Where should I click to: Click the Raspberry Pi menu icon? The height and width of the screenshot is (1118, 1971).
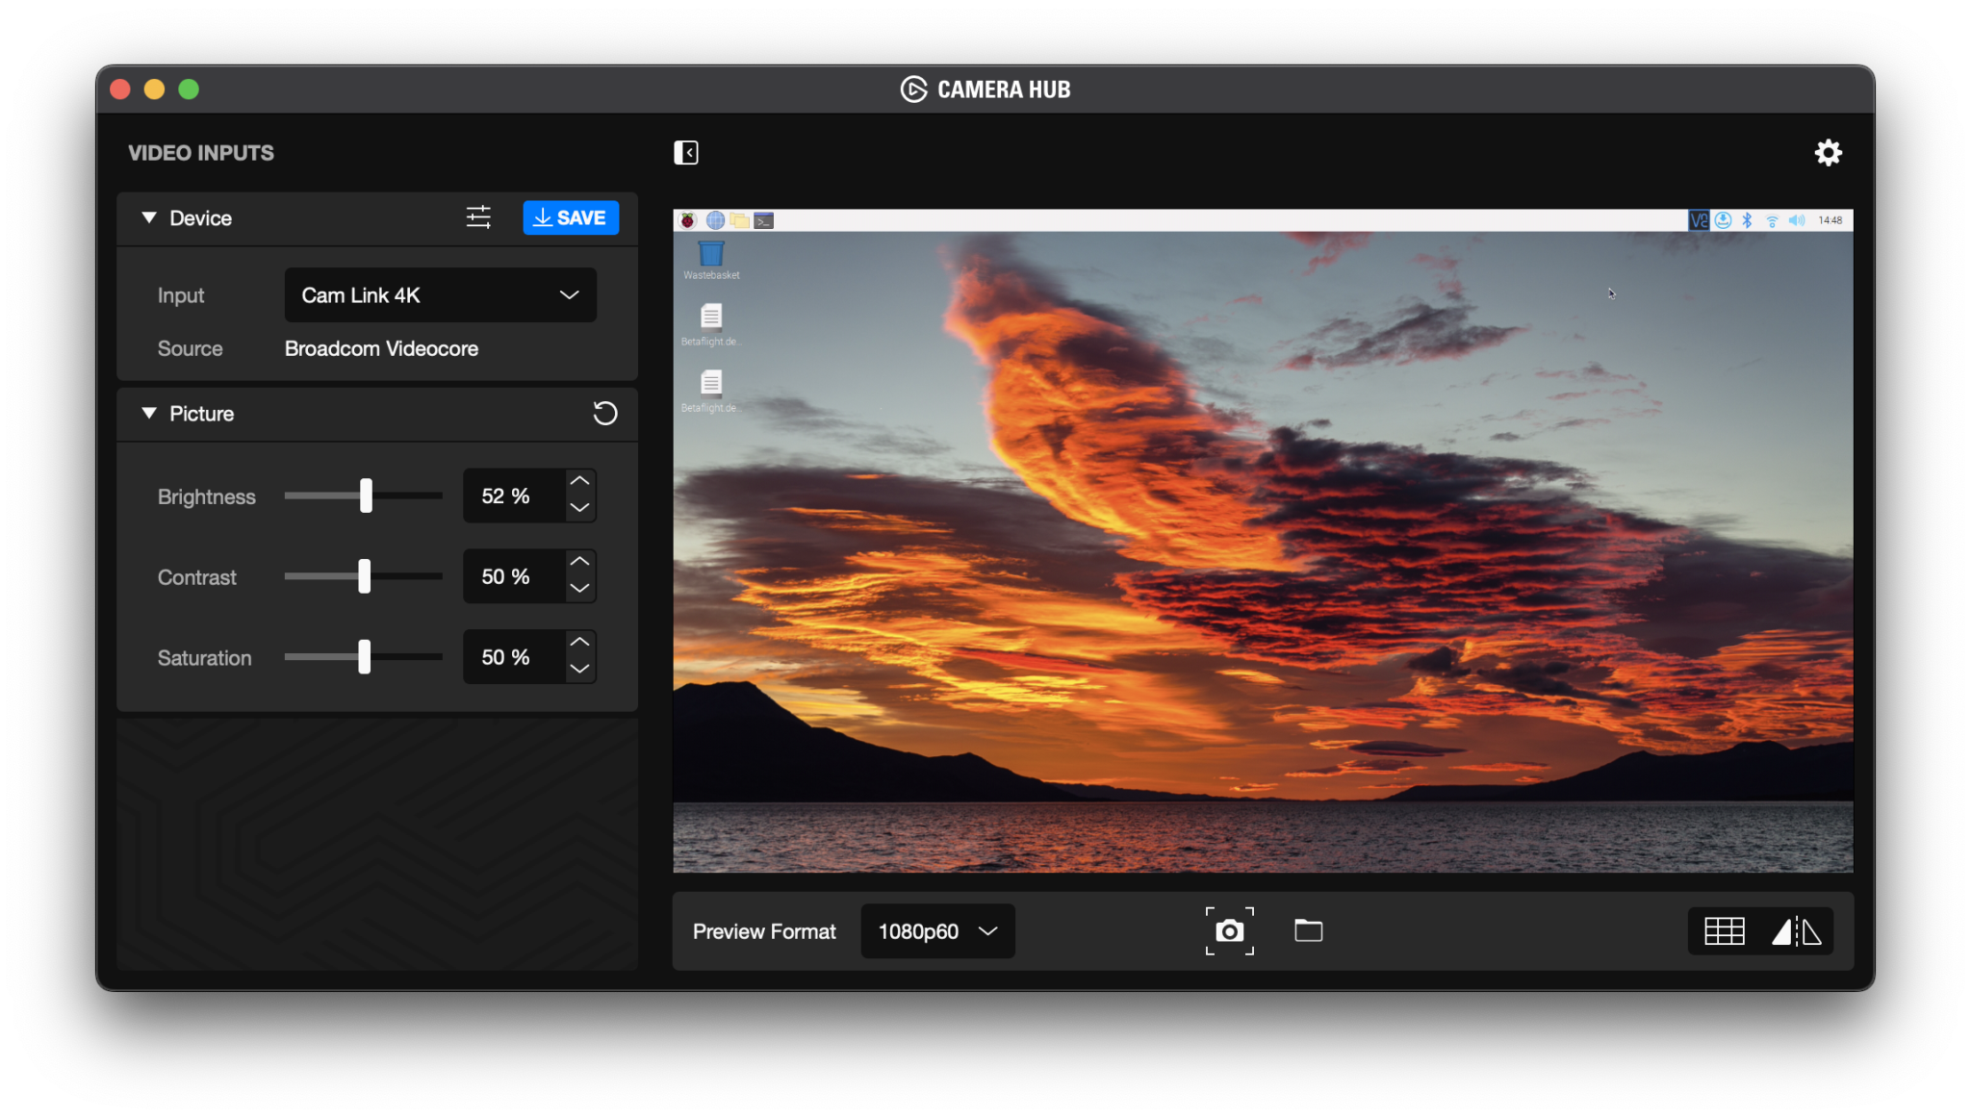point(688,220)
